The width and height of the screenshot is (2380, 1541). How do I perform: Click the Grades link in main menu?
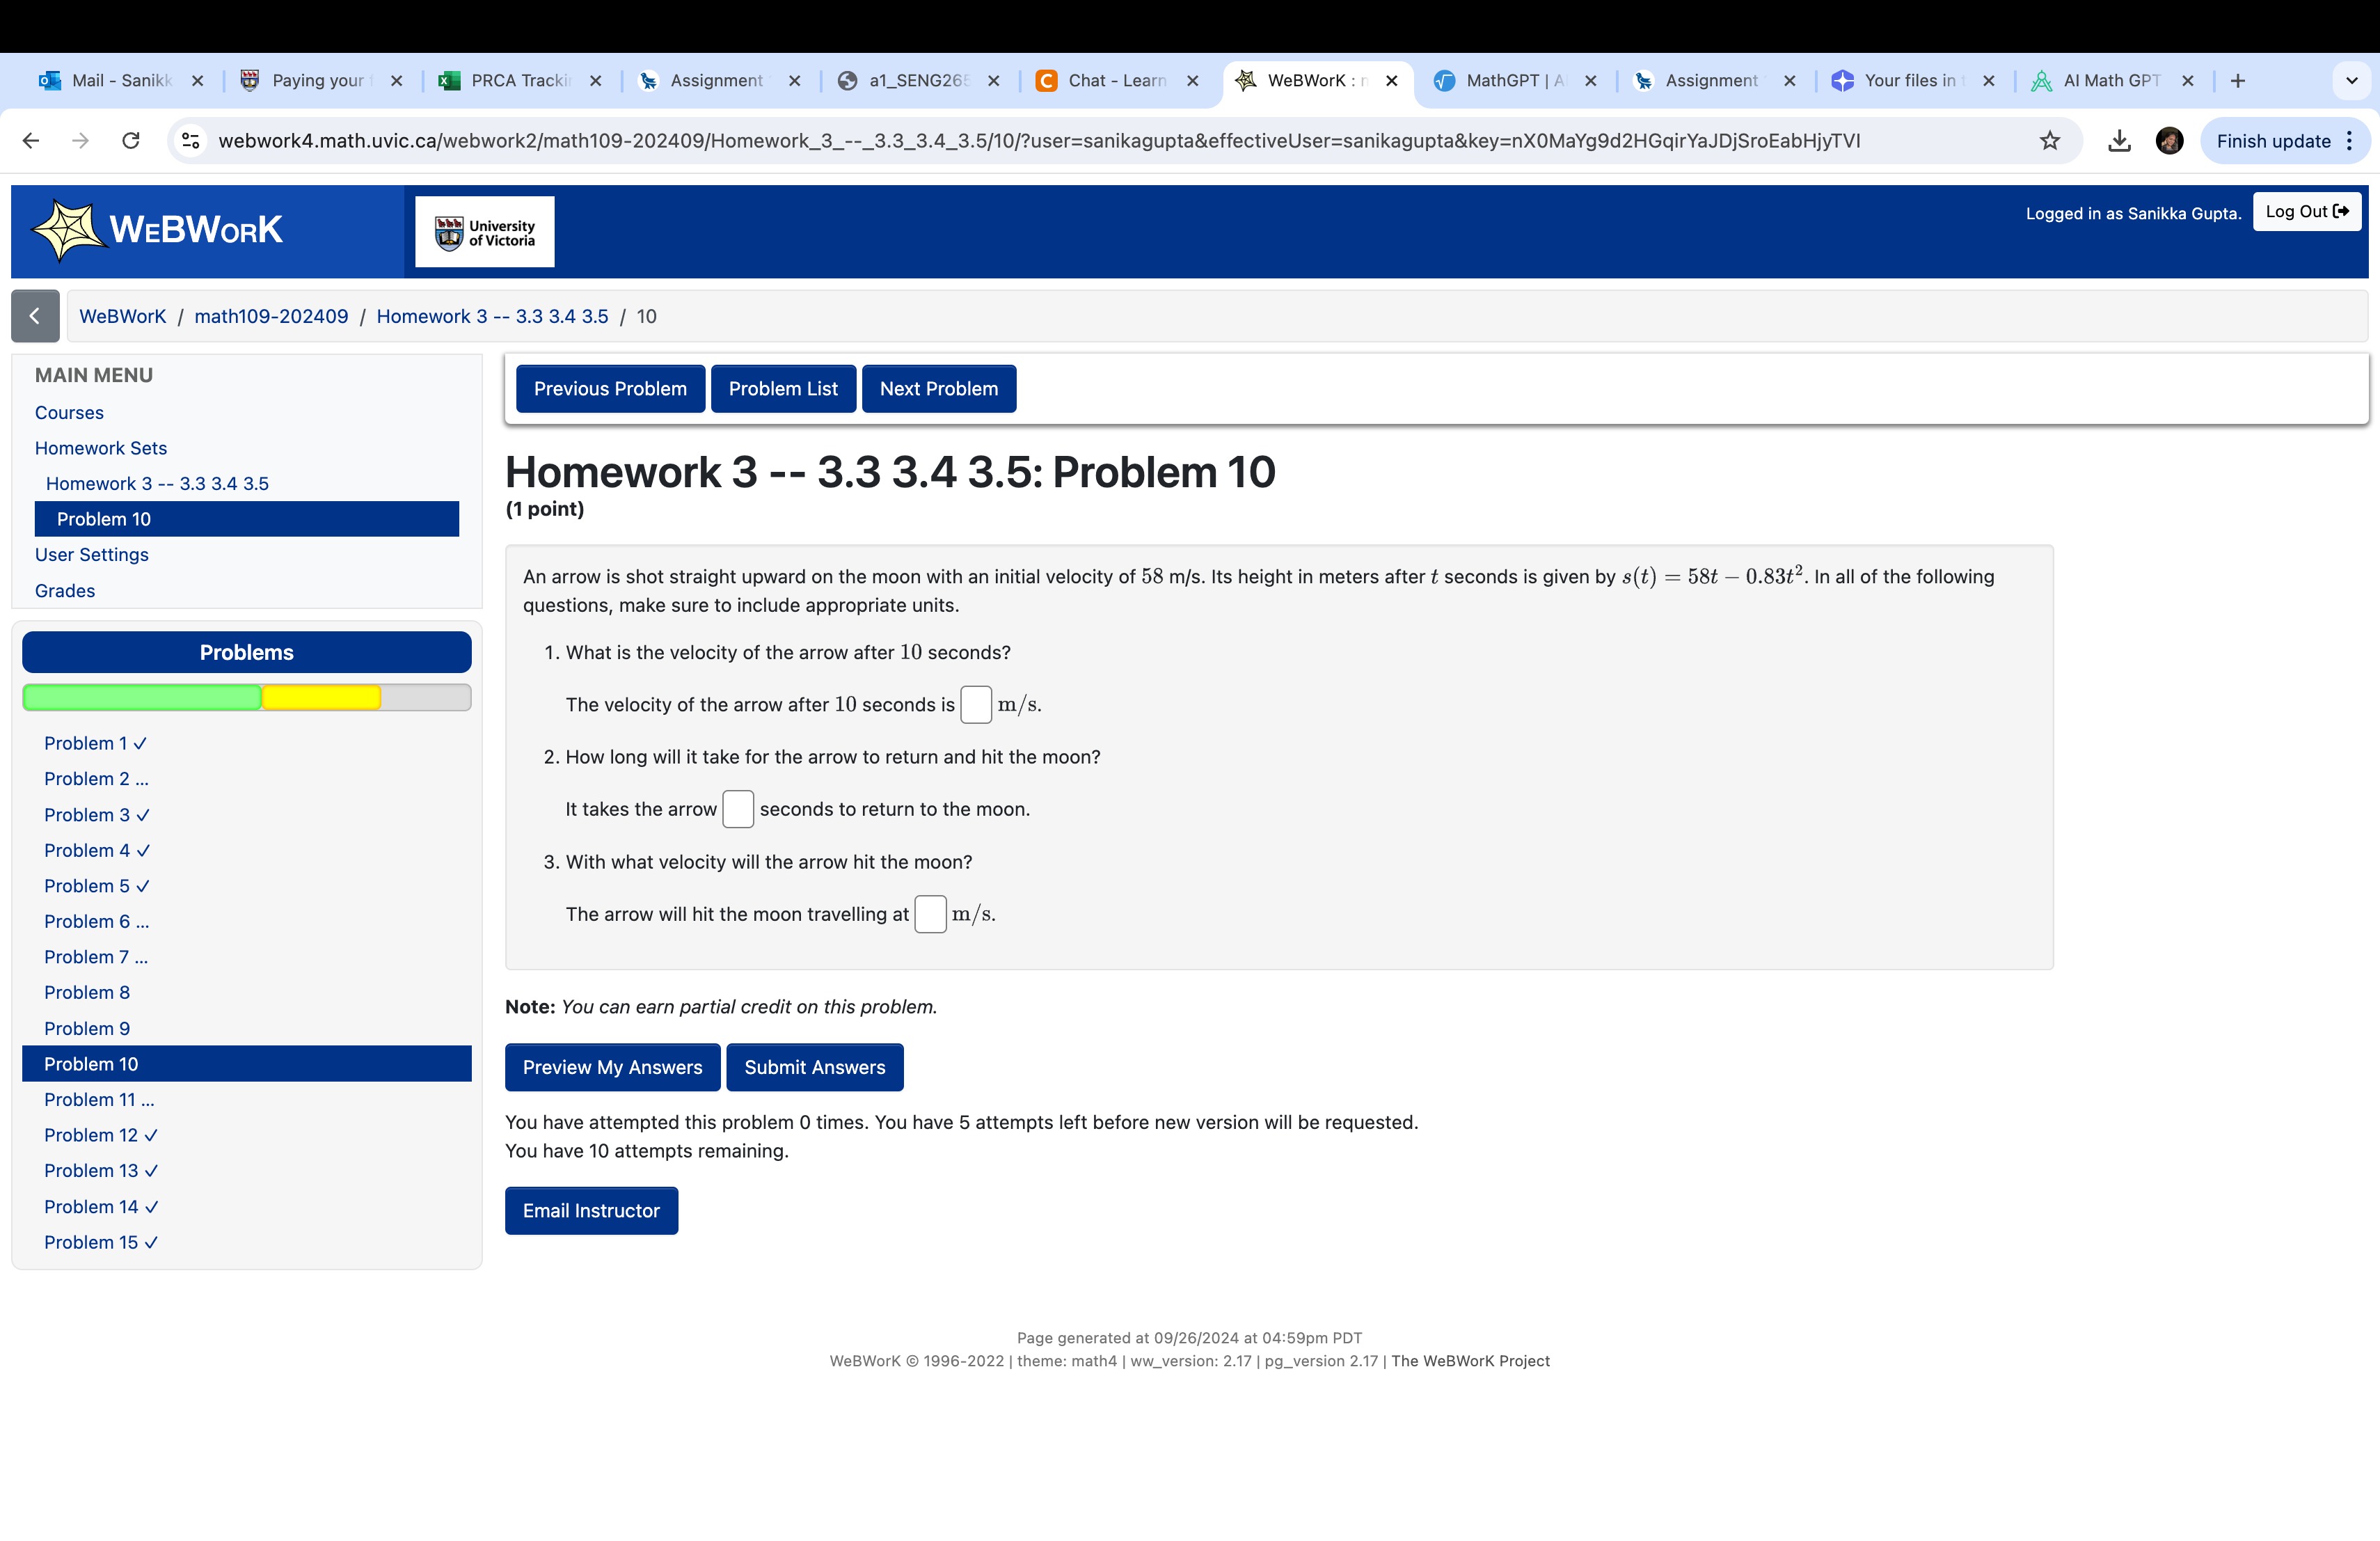tap(64, 590)
